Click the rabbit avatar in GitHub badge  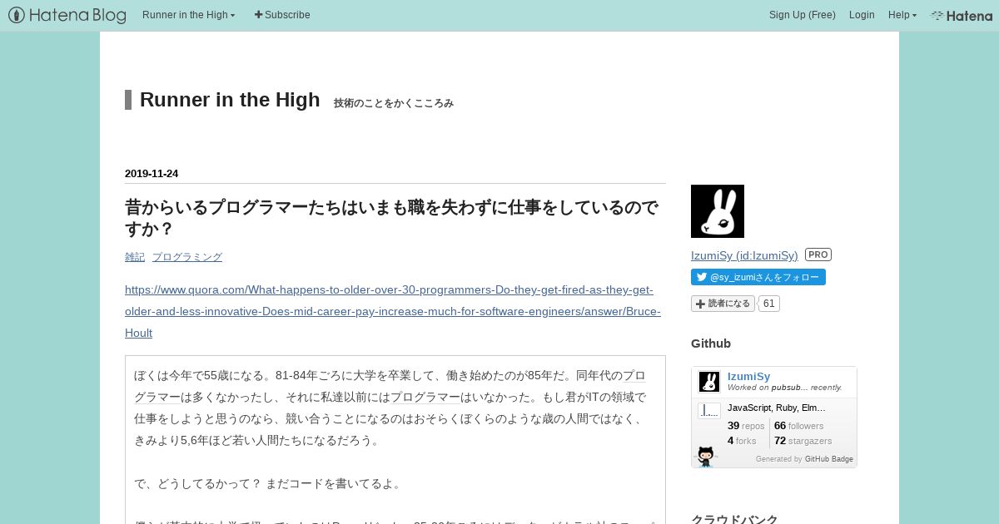point(709,382)
